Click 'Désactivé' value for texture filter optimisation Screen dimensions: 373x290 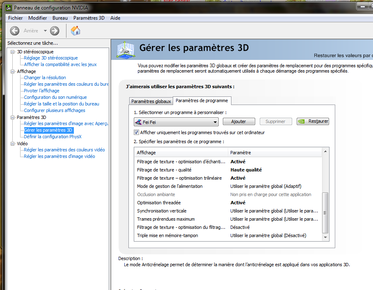(240, 227)
